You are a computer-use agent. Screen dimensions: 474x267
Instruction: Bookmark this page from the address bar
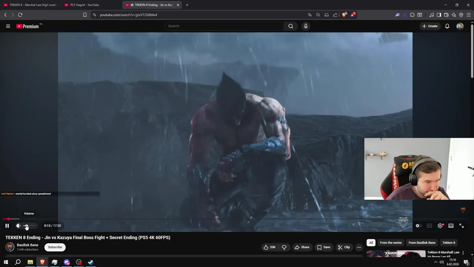pos(85,15)
